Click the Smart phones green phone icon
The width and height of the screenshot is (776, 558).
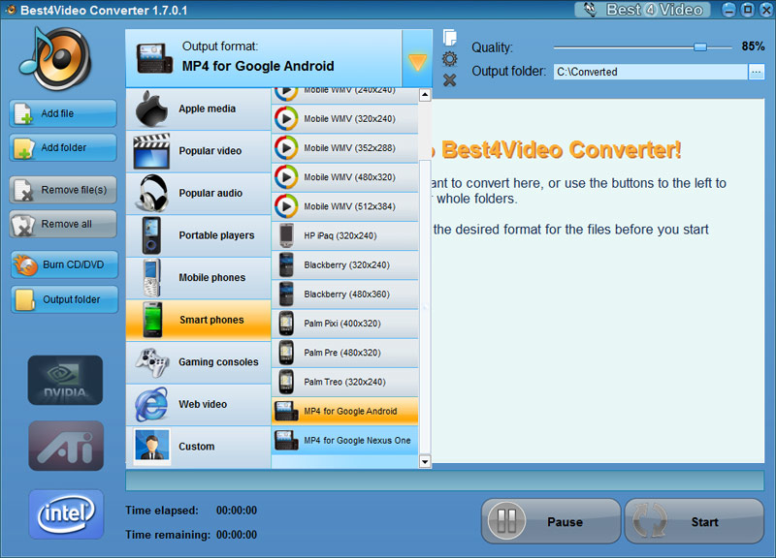click(x=152, y=320)
